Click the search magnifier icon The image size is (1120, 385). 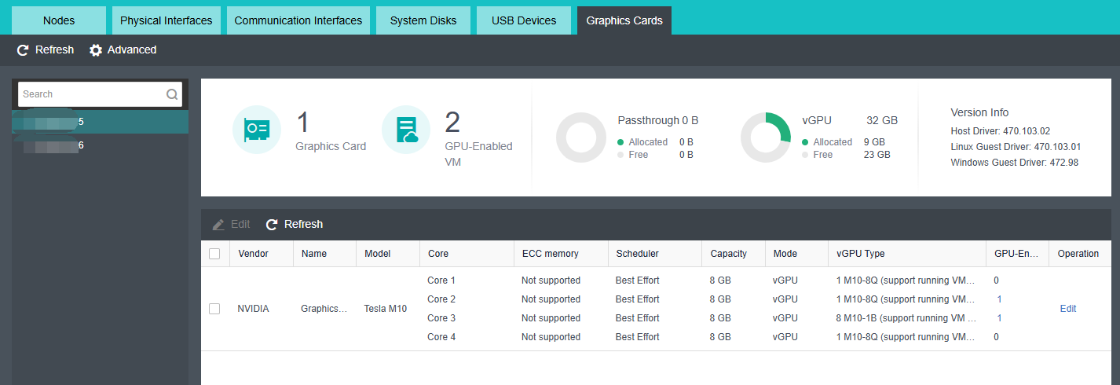coord(172,94)
